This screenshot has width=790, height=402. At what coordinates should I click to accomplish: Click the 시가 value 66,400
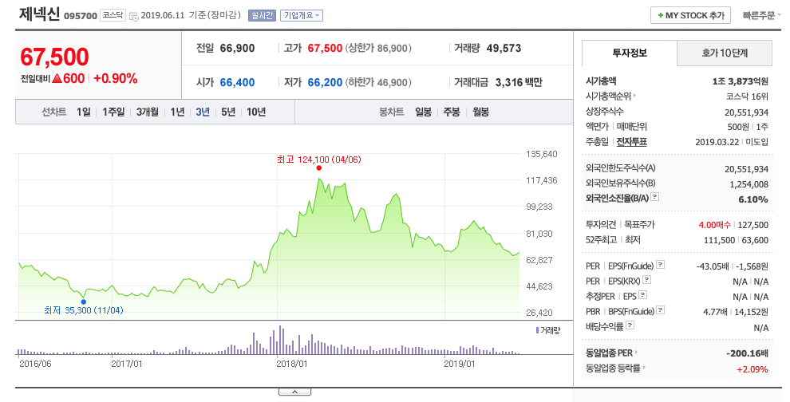click(237, 83)
